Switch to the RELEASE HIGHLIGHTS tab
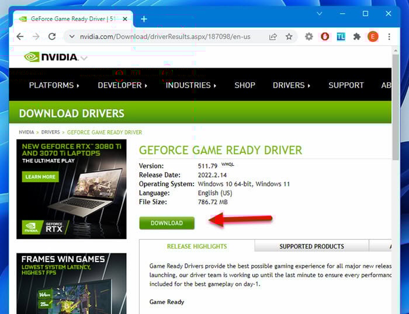The width and height of the screenshot is (409, 314). [197, 246]
